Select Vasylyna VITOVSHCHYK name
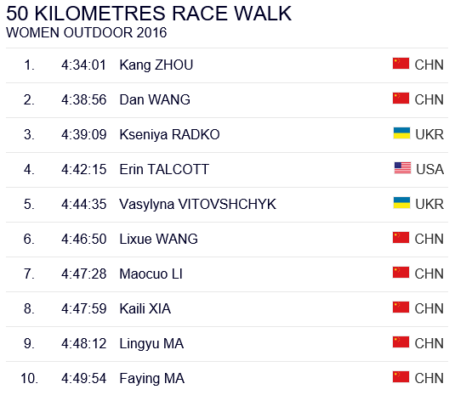The image size is (455, 395). click(x=197, y=204)
